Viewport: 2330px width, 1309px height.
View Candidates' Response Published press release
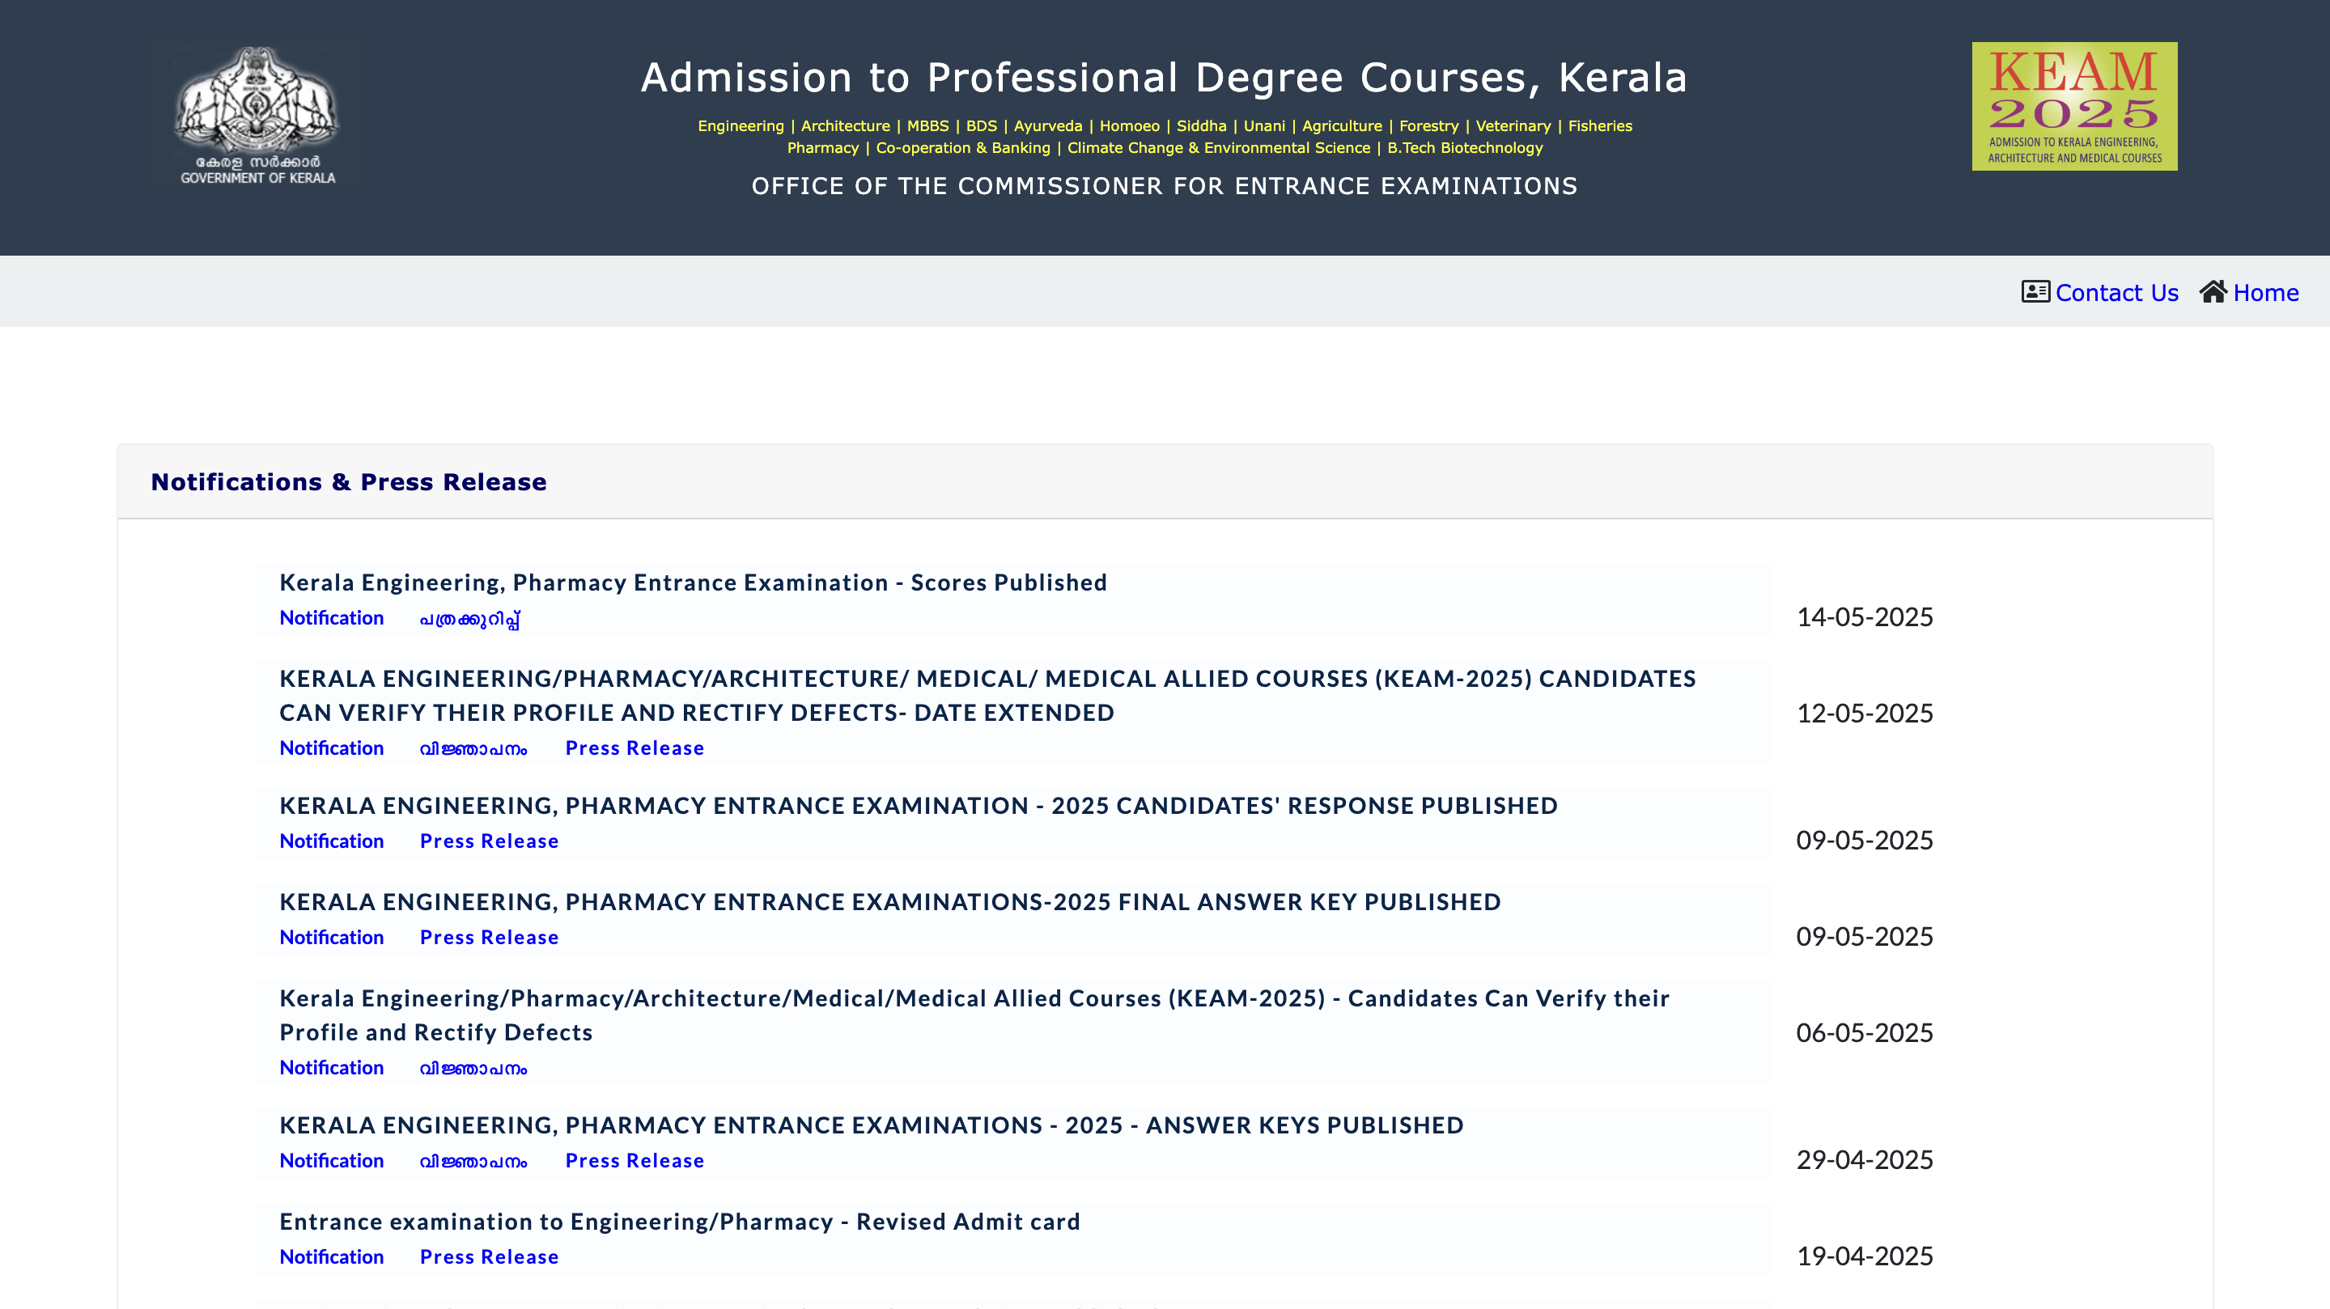489,841
